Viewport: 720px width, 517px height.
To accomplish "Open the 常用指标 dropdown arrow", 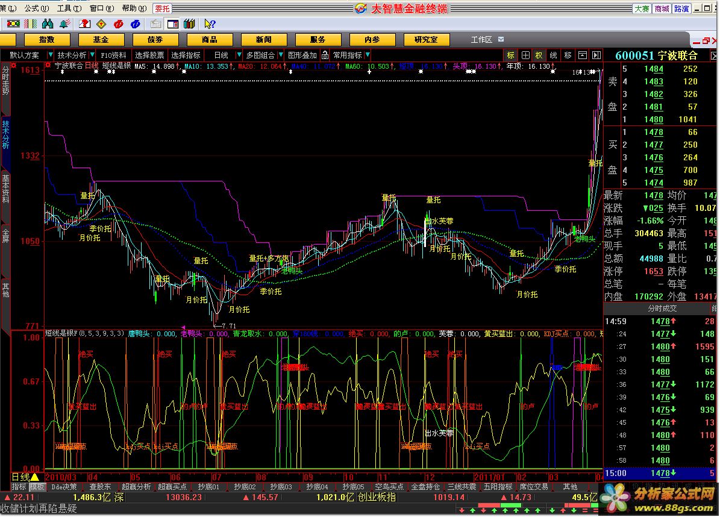I will 368,55.
